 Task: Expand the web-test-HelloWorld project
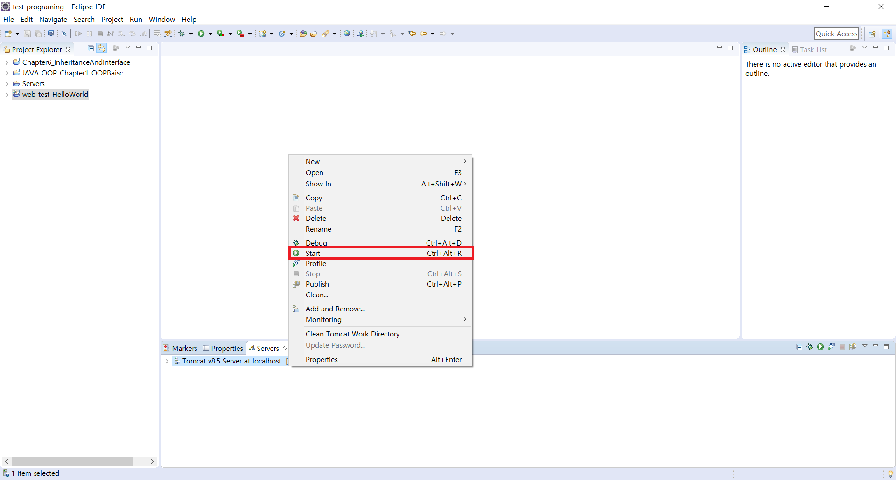click(7, 95)
